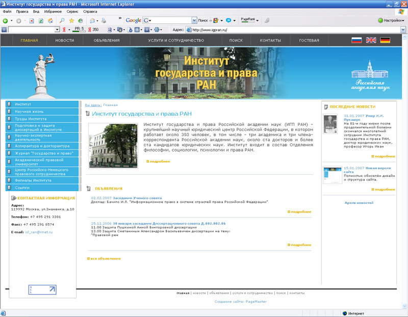Open the Search magnifier in the toolbar
This screenshot has width=408, height=317.
[x=62, y=20]
